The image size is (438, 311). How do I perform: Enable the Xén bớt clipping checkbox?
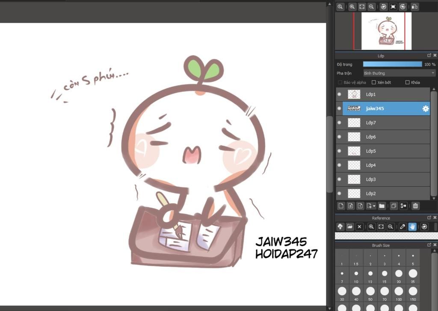pos(374,82)
